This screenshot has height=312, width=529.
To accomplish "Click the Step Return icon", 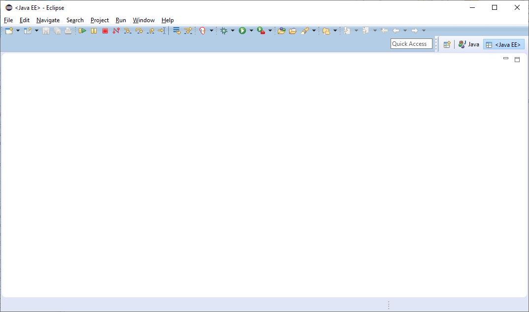I will 151,31.
